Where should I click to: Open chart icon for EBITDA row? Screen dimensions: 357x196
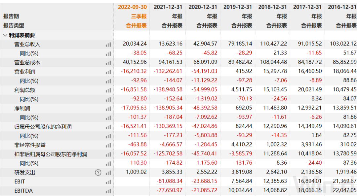(108, 191)
